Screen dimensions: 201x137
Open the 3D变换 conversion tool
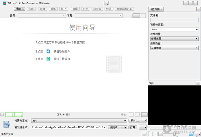point(97,9)
